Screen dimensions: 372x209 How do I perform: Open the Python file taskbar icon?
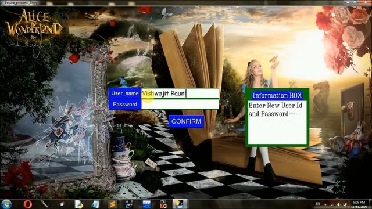point(79,204)
